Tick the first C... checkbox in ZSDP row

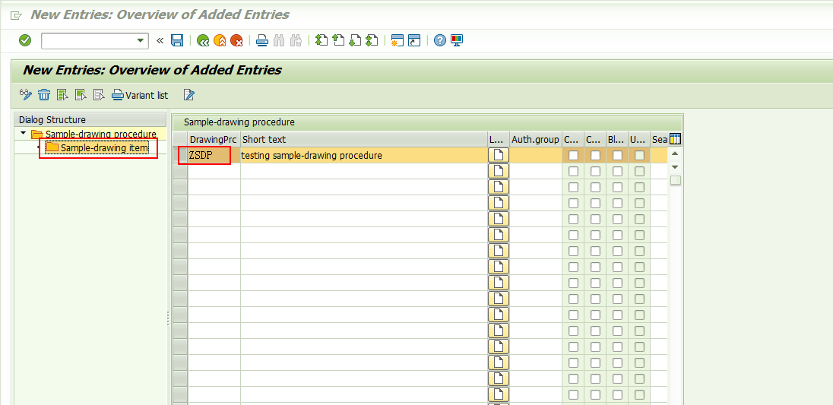tap(573, 156)
